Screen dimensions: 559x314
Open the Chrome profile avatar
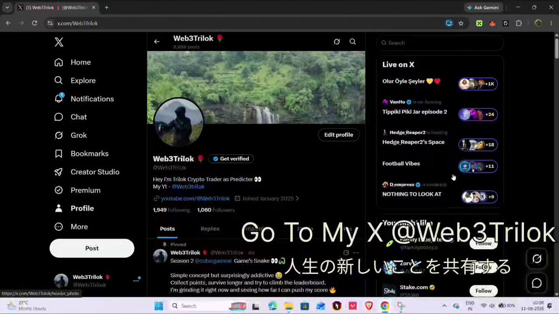(538, 23)
